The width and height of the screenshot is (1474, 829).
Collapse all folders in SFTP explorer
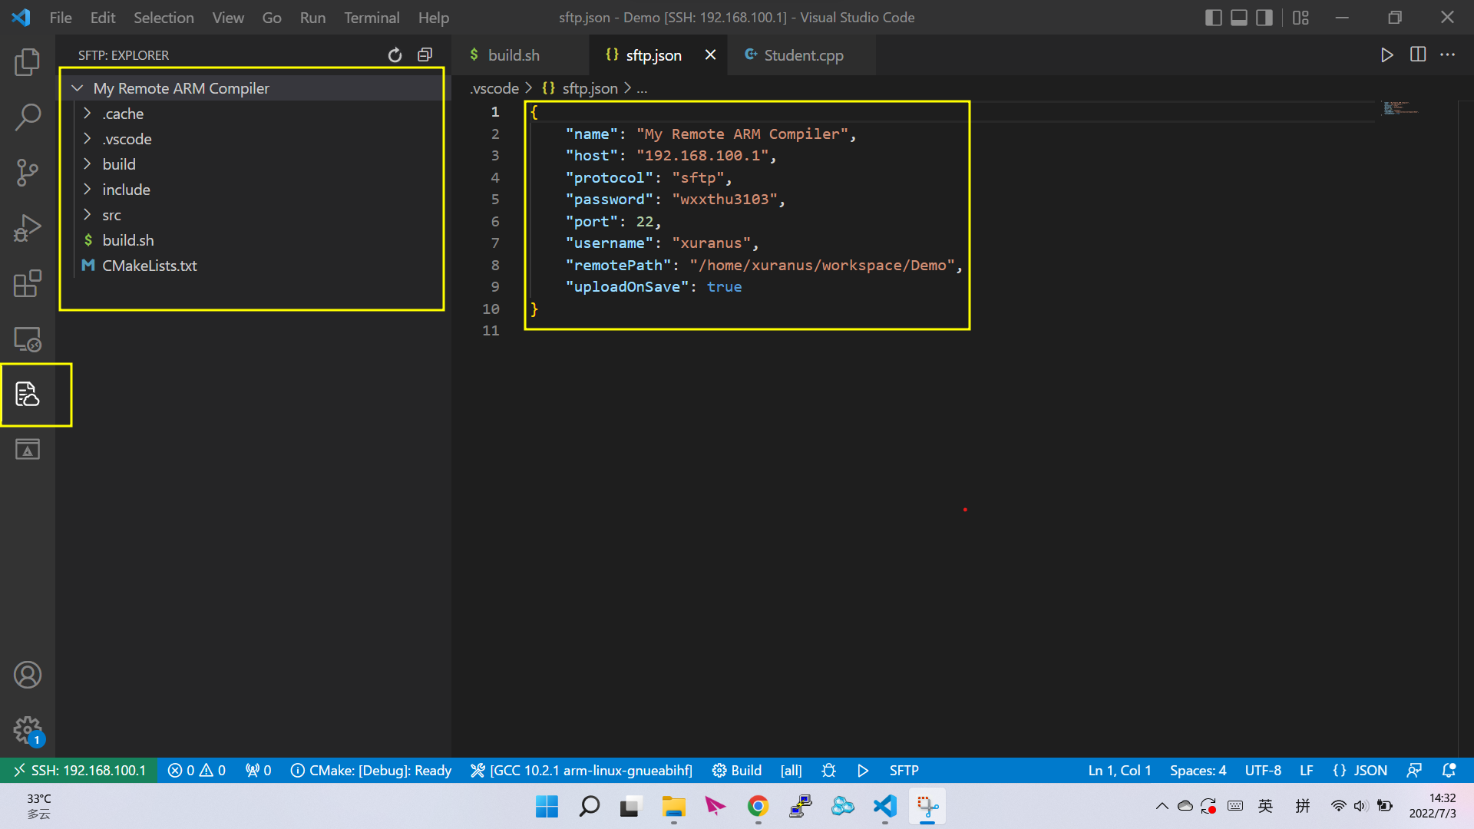[x=425, y=55]
